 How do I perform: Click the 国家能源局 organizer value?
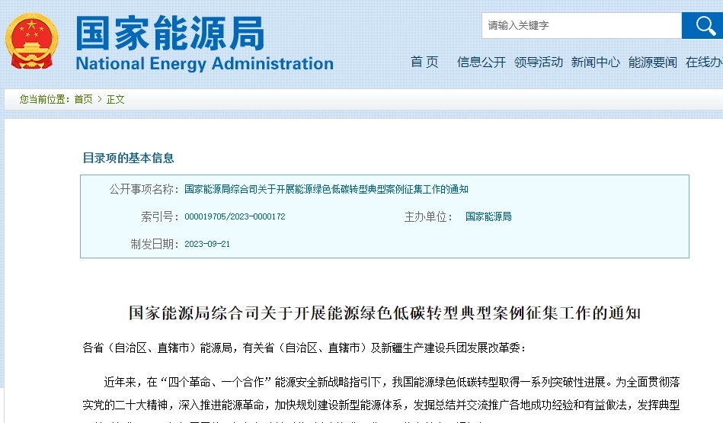pyautogui.click(x=488, y=216)
